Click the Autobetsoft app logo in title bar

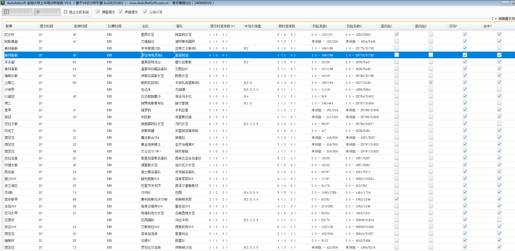(x=3, y=3)
